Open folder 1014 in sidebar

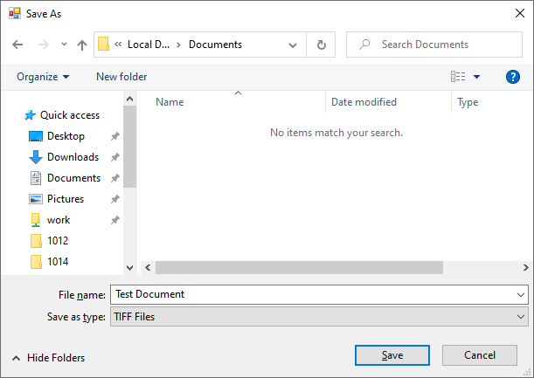coord(49,262)
